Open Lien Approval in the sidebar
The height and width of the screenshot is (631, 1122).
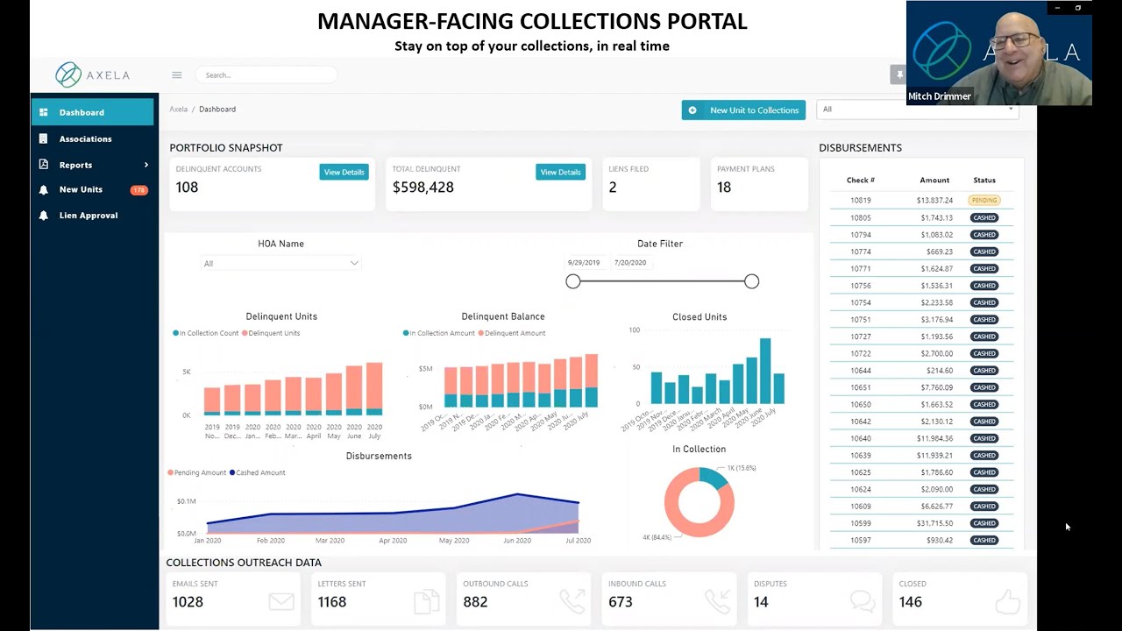[x=93, y=216]
